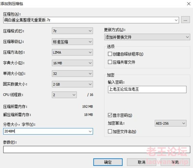The width and height of the screenshot is (193, 168).
Task: Expand the 压缩等级 标准压缩 dropdown
Action: click(72, 42)
